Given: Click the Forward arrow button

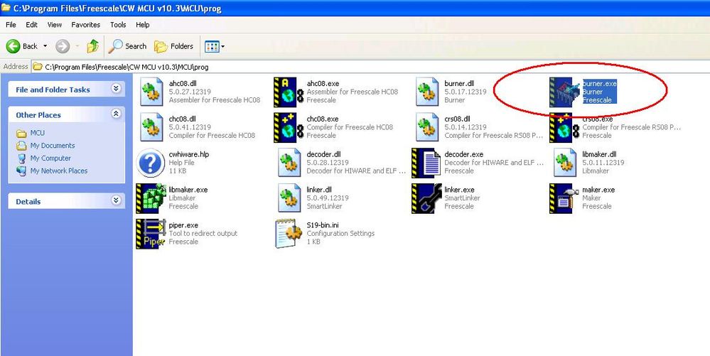Looking at the screenshot, I should pyautogui.click(x=63, y=45).
